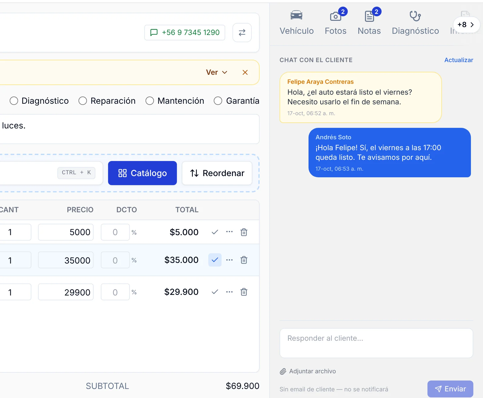Screen dimensions: 483x398
Task: Focus the Responder al cliente text box
Action: (376, 343)
